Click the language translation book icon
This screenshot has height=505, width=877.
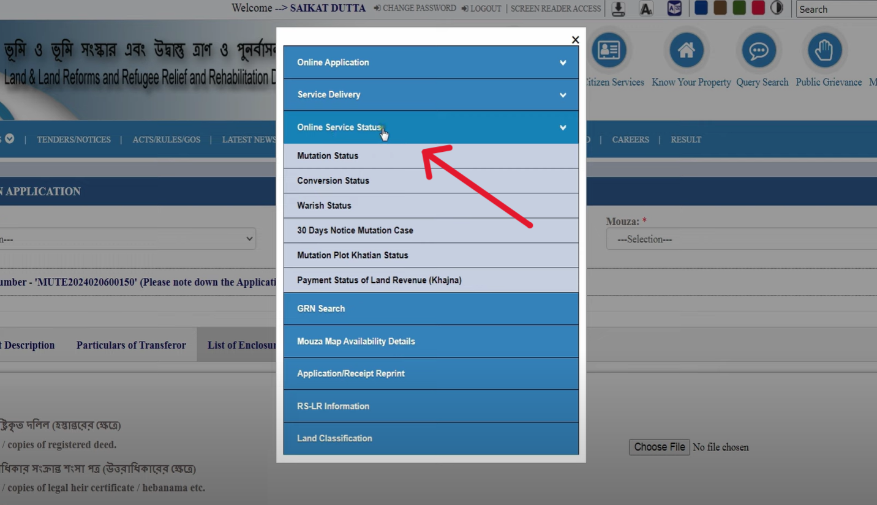point(674,9)
